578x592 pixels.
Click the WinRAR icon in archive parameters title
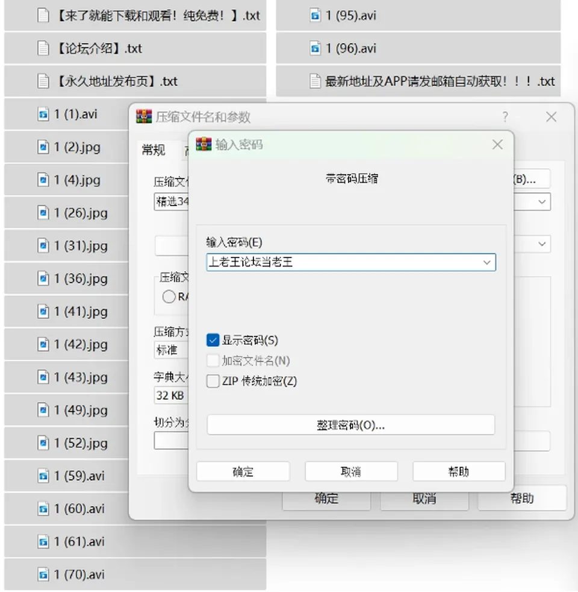pos(144,117)
